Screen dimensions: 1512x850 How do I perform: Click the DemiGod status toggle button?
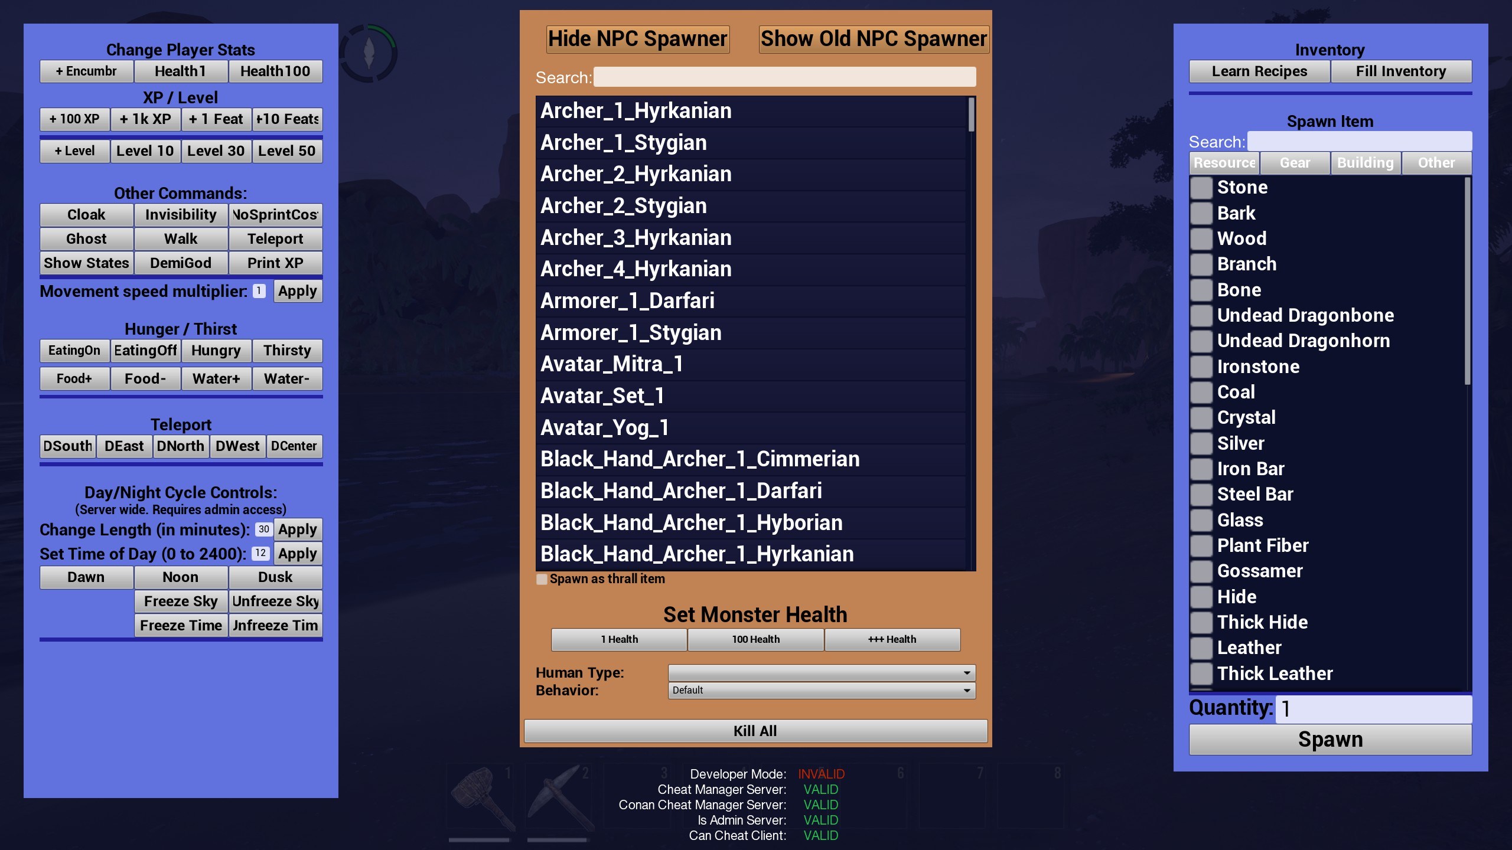coord(181,263)
